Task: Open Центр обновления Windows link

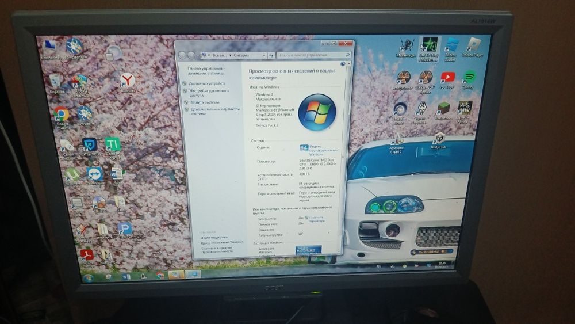Action: (x=222, y=242)
